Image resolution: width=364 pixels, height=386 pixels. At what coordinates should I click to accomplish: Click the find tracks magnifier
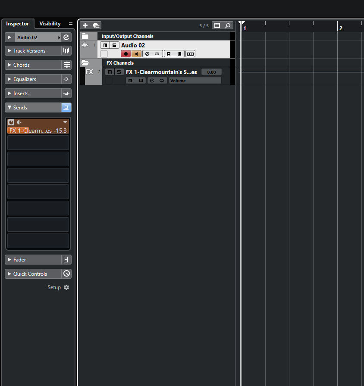click(x=228, y=25)
